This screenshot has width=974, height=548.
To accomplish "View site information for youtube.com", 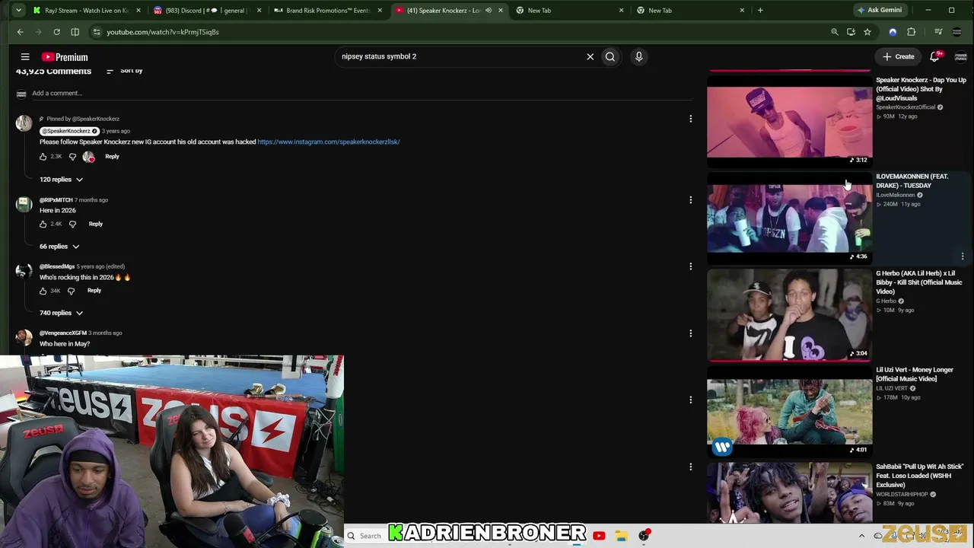I will [97, 32].
